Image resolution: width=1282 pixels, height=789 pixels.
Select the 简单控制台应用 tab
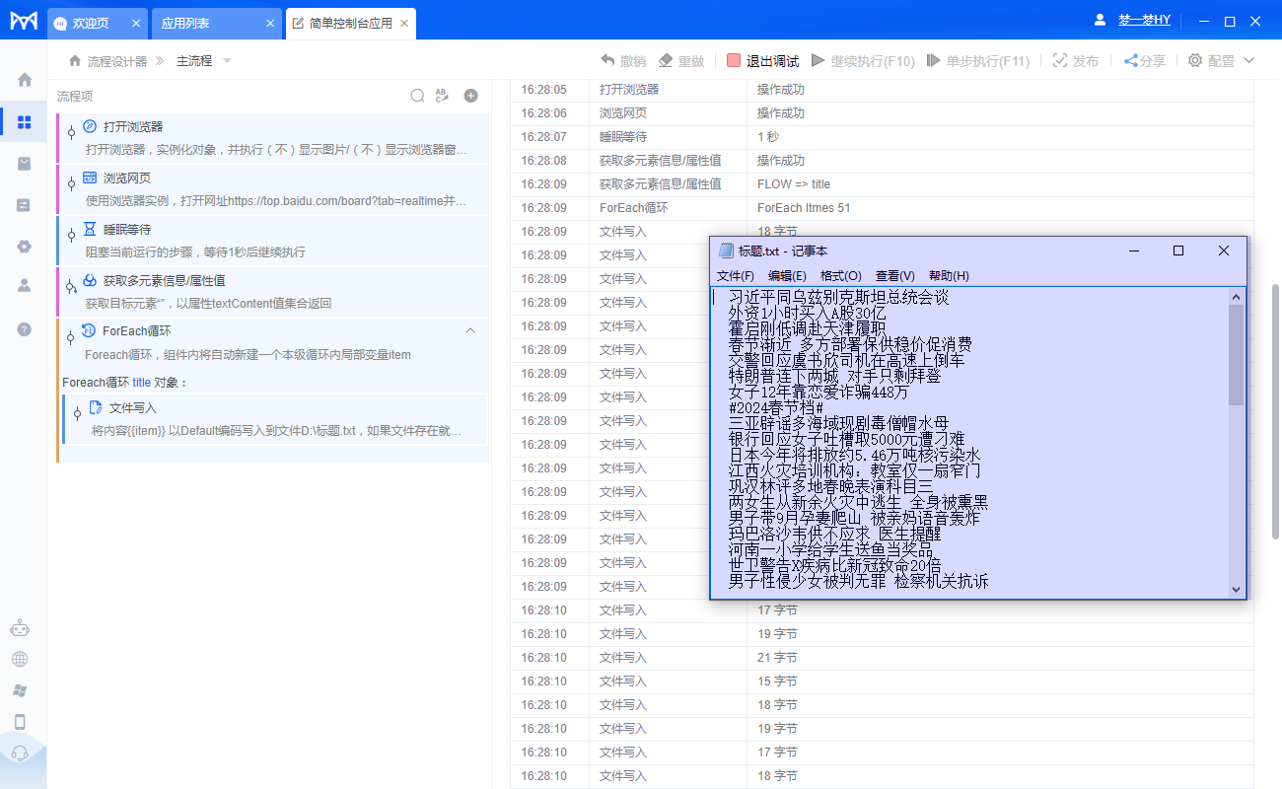point(352,23)
